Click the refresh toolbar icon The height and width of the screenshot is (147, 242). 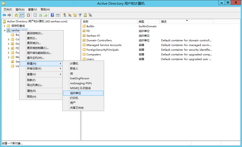pyautogui.click(x=40, y=15)
